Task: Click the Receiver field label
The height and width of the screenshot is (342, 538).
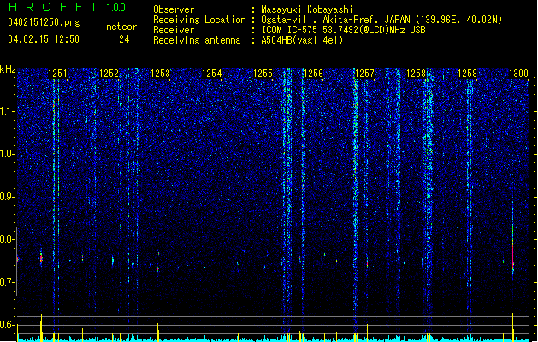Action: coord(174,30)
